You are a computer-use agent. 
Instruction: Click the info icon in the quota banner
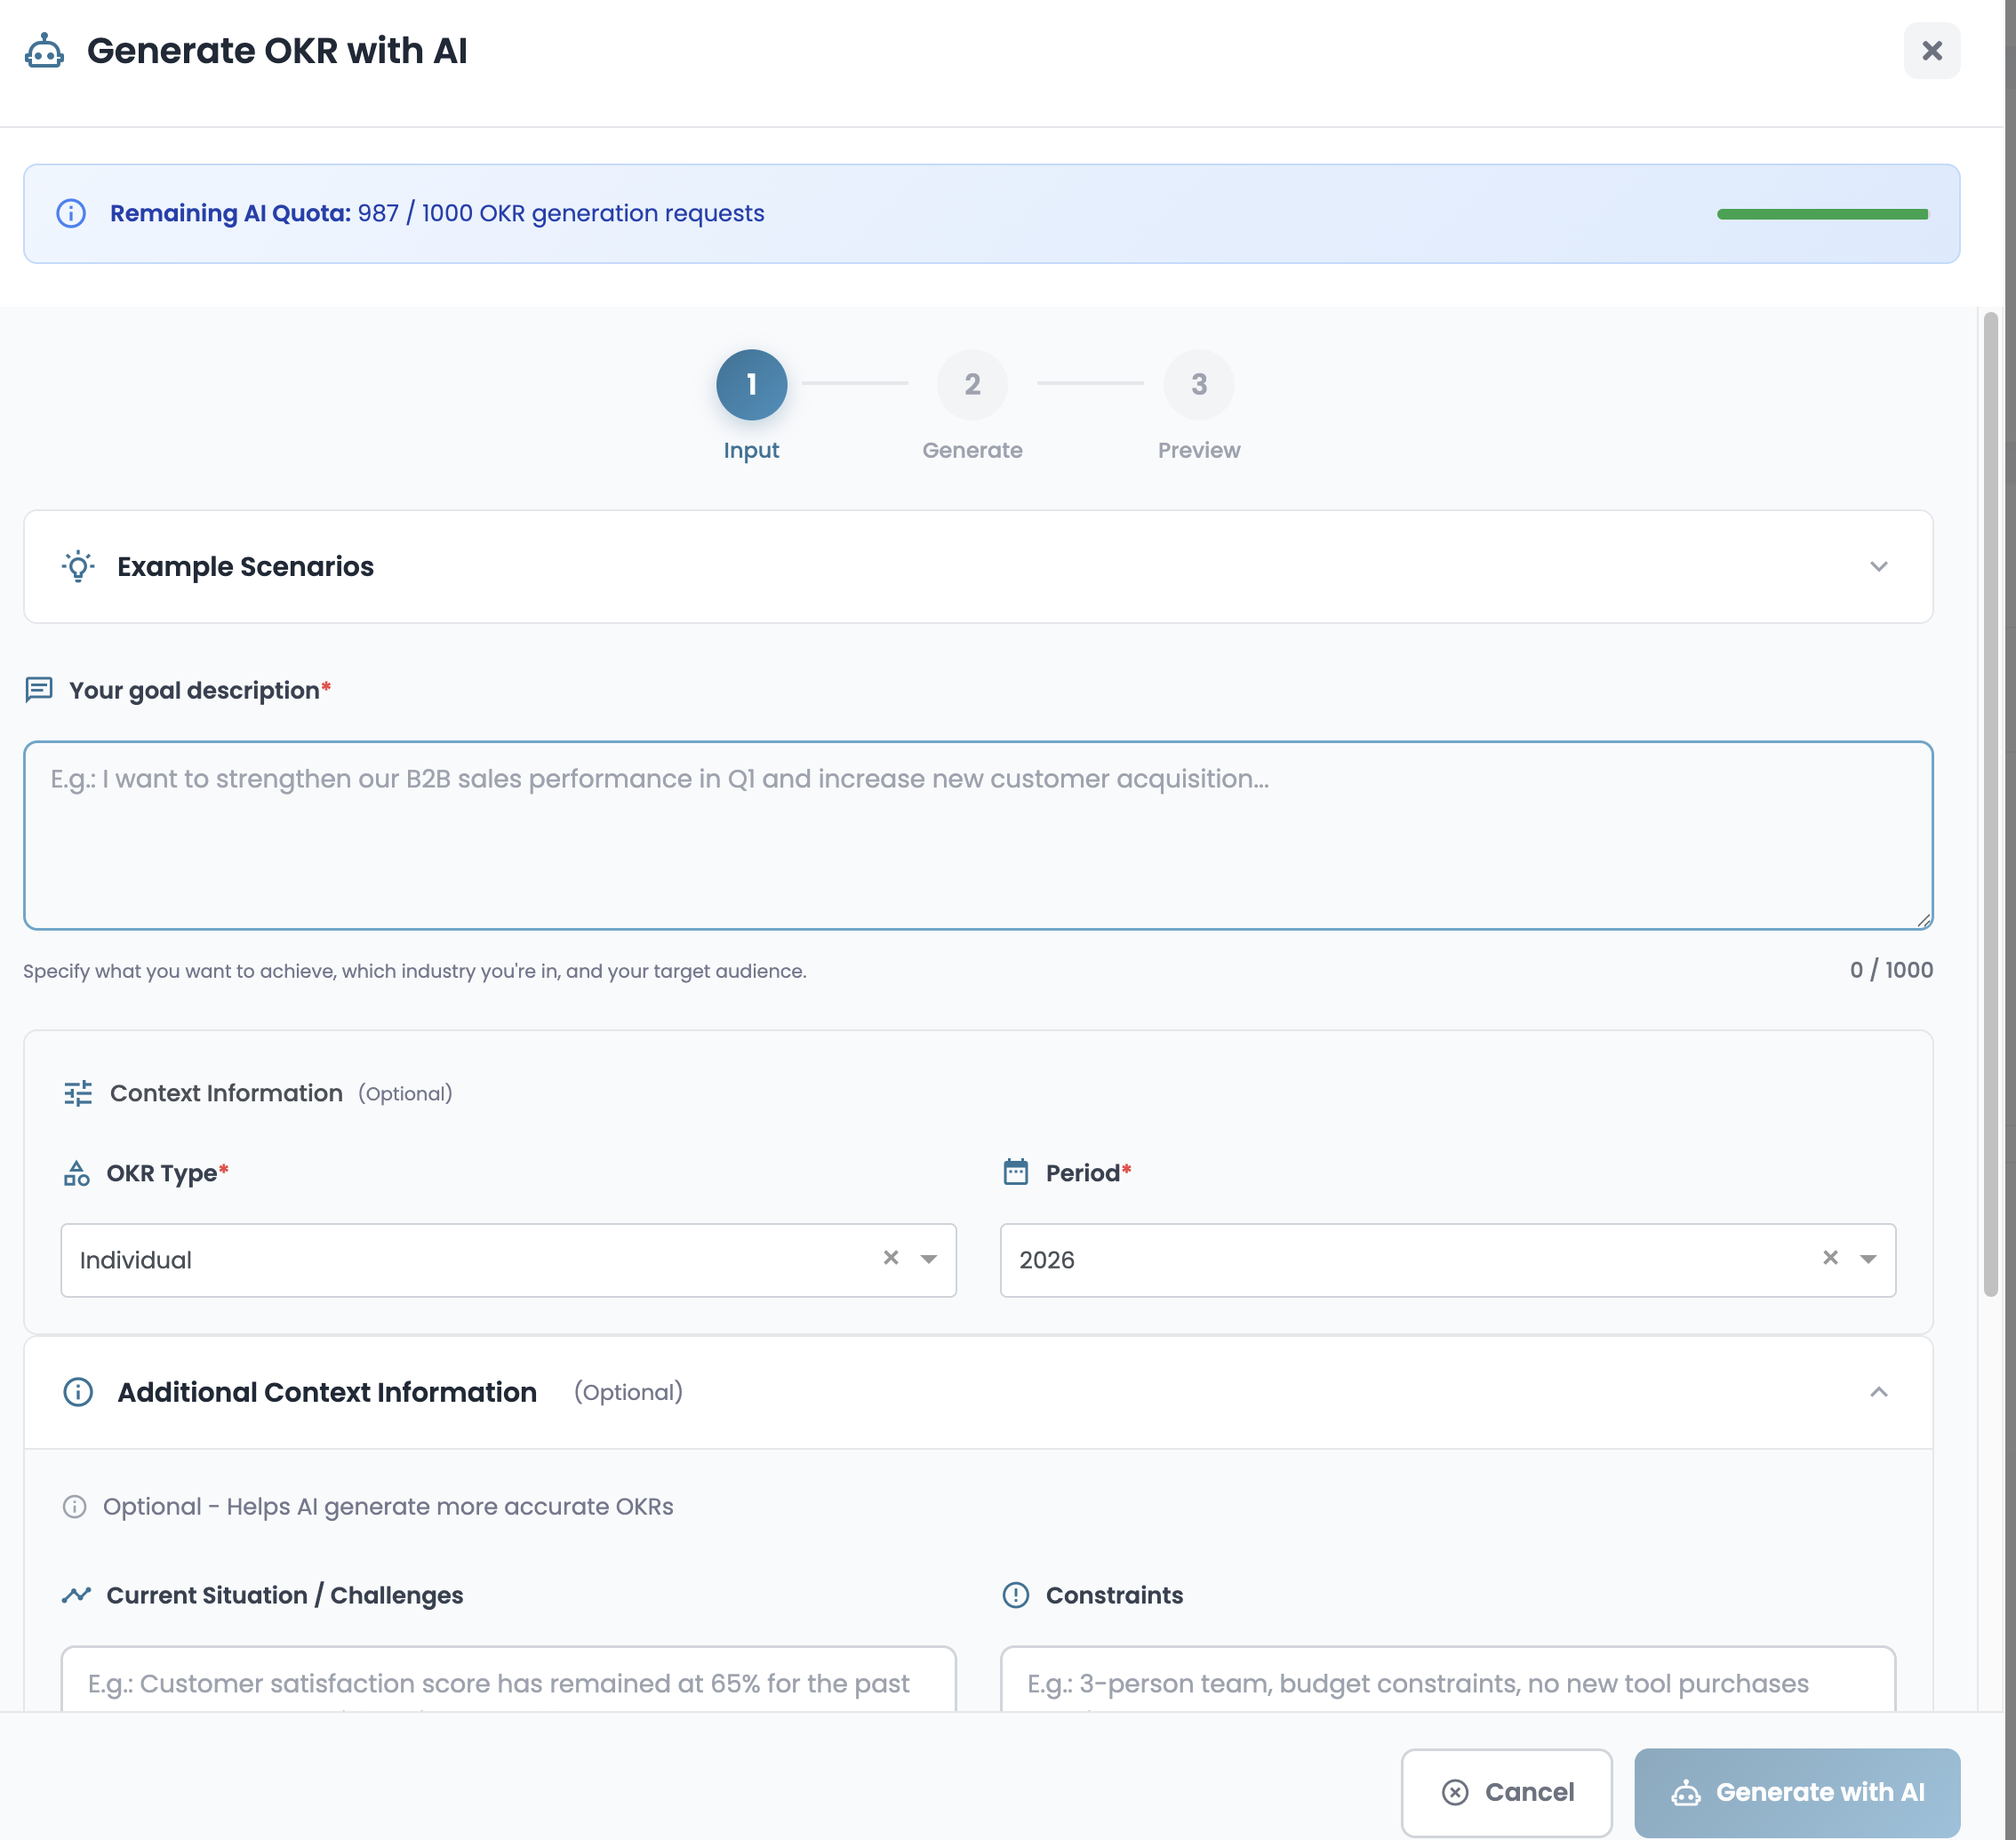click(x=71, y=213)
